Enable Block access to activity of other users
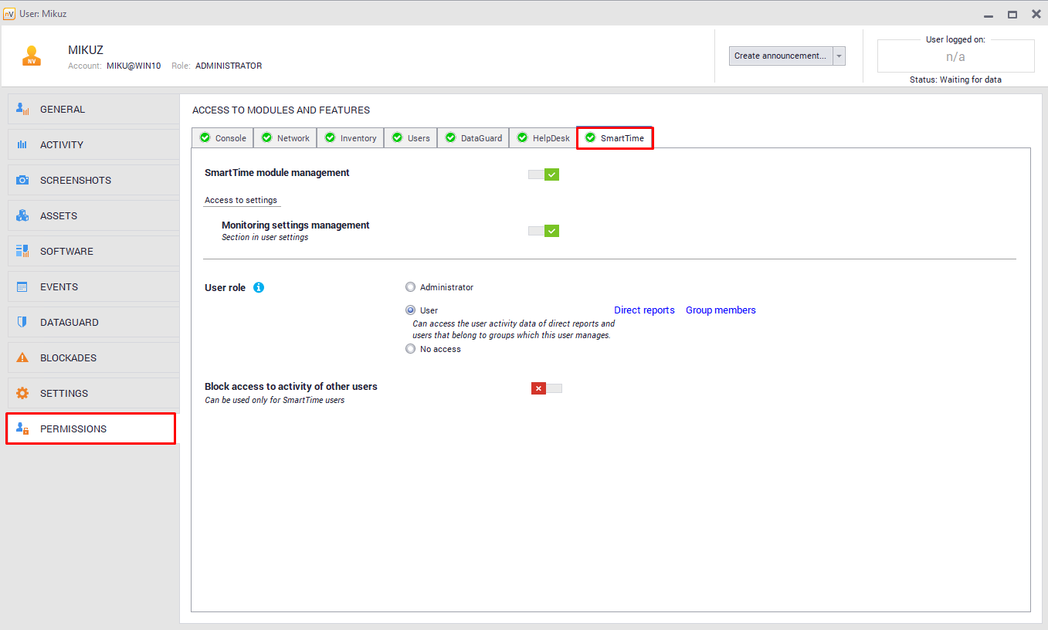The width and height of the screenshot is (1048, 630). (x=546, y=388)
